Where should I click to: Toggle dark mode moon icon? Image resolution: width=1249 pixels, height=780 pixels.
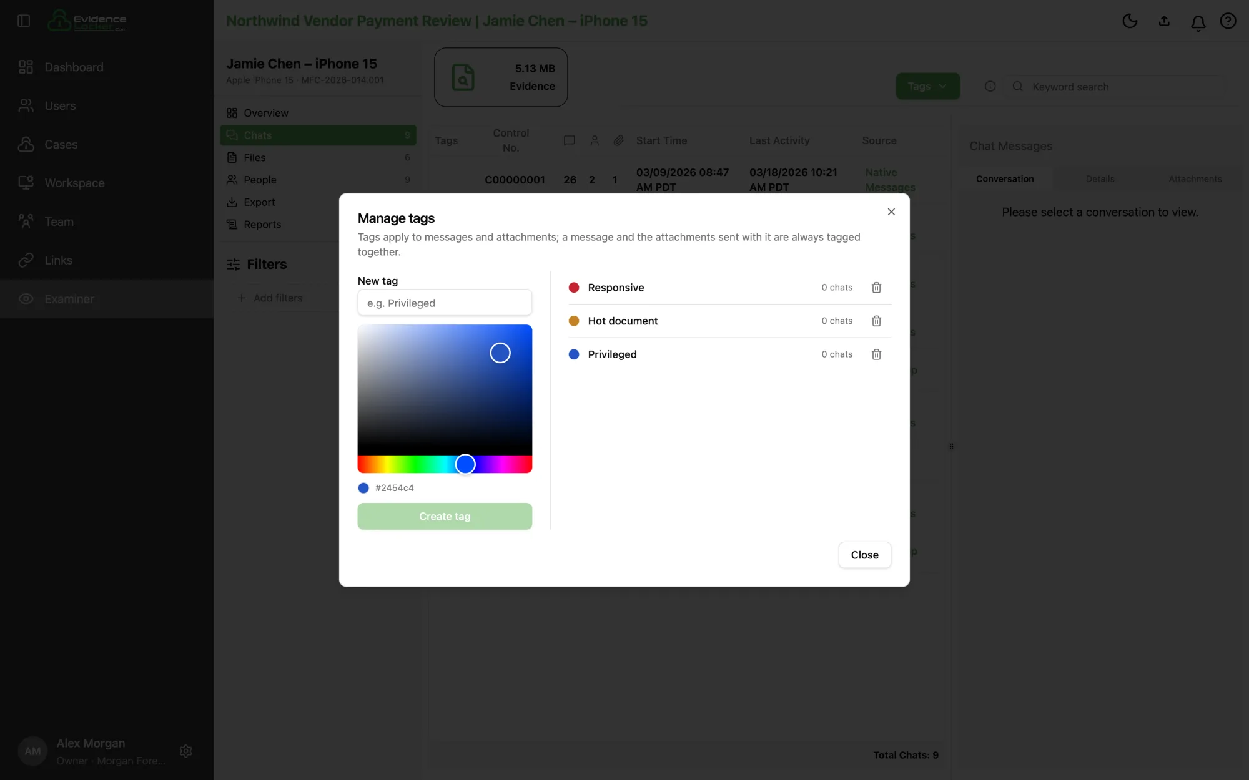1130,21
